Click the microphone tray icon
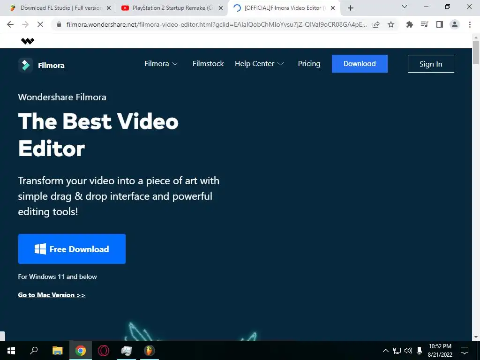 [420, 351]
